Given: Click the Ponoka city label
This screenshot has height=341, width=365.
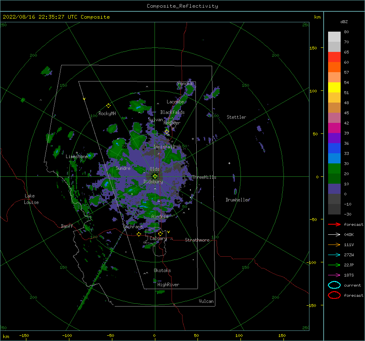Looking at the screenshot, I should [x=185, y=84].
